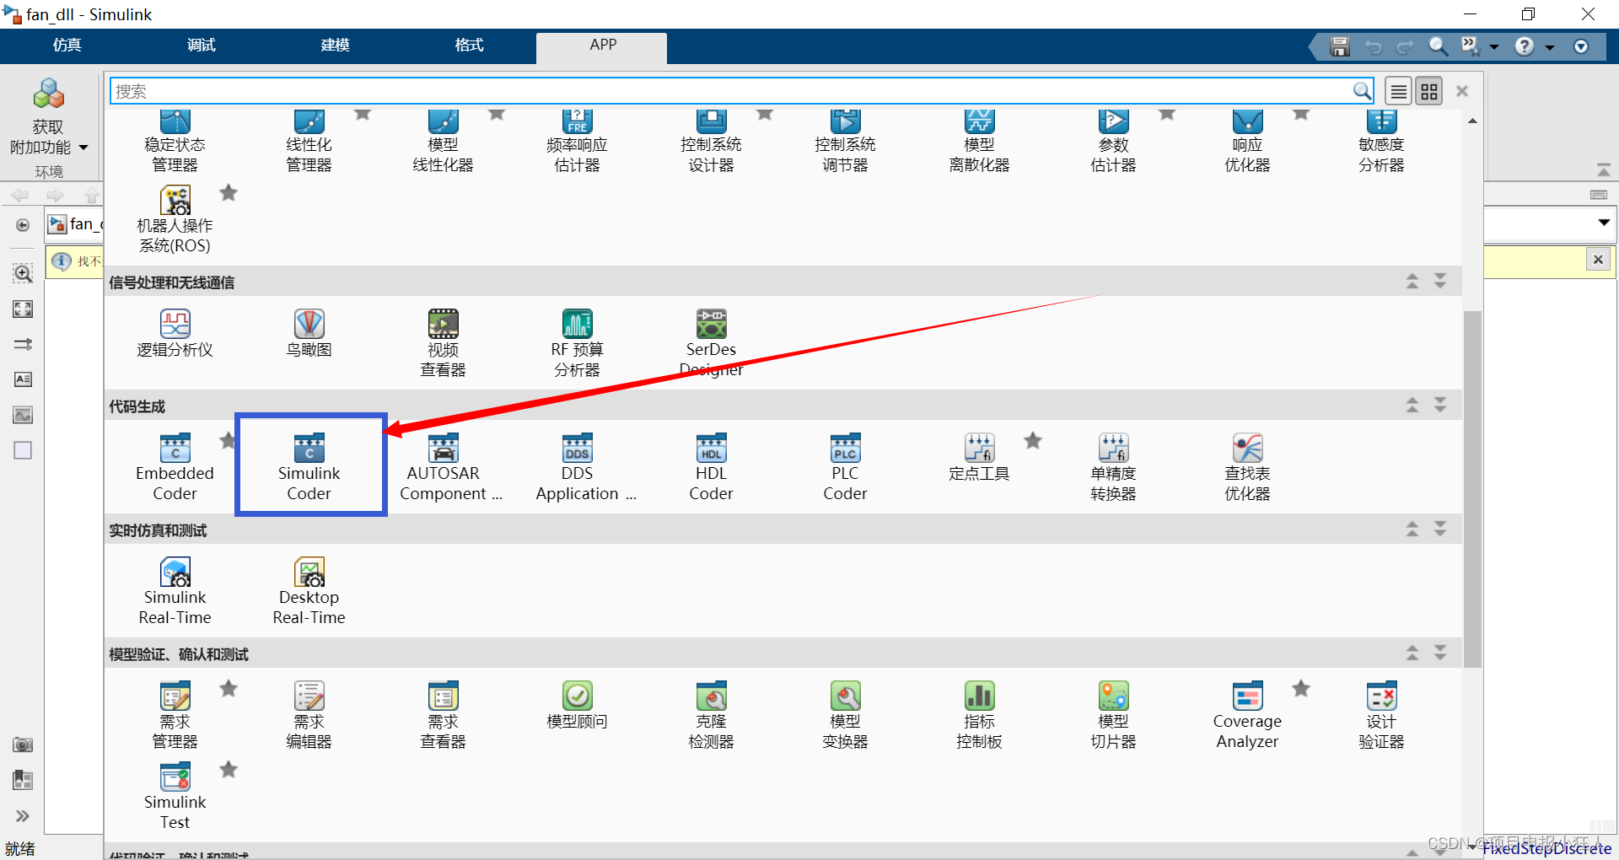The image size is (1619, 860).
Task: Move 信号处理和无线通信 section up
Action: [1412, 281]
